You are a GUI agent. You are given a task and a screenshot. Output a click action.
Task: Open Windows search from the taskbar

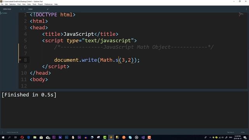coord(9,137)
